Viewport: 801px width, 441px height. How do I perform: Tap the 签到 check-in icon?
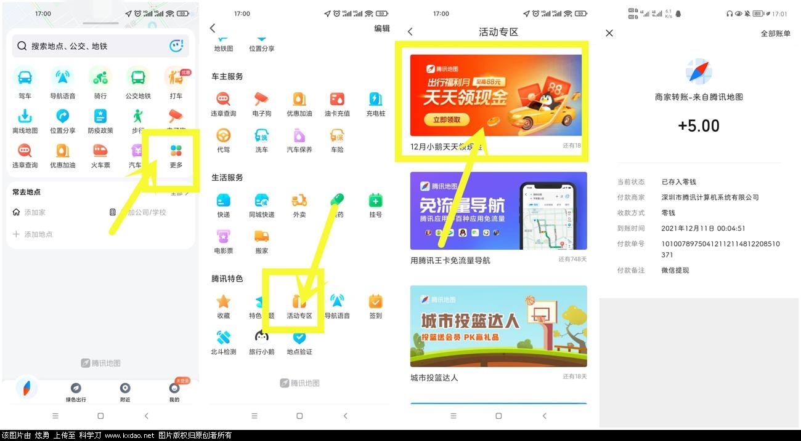pyautogui.click(x=375, y=301)
